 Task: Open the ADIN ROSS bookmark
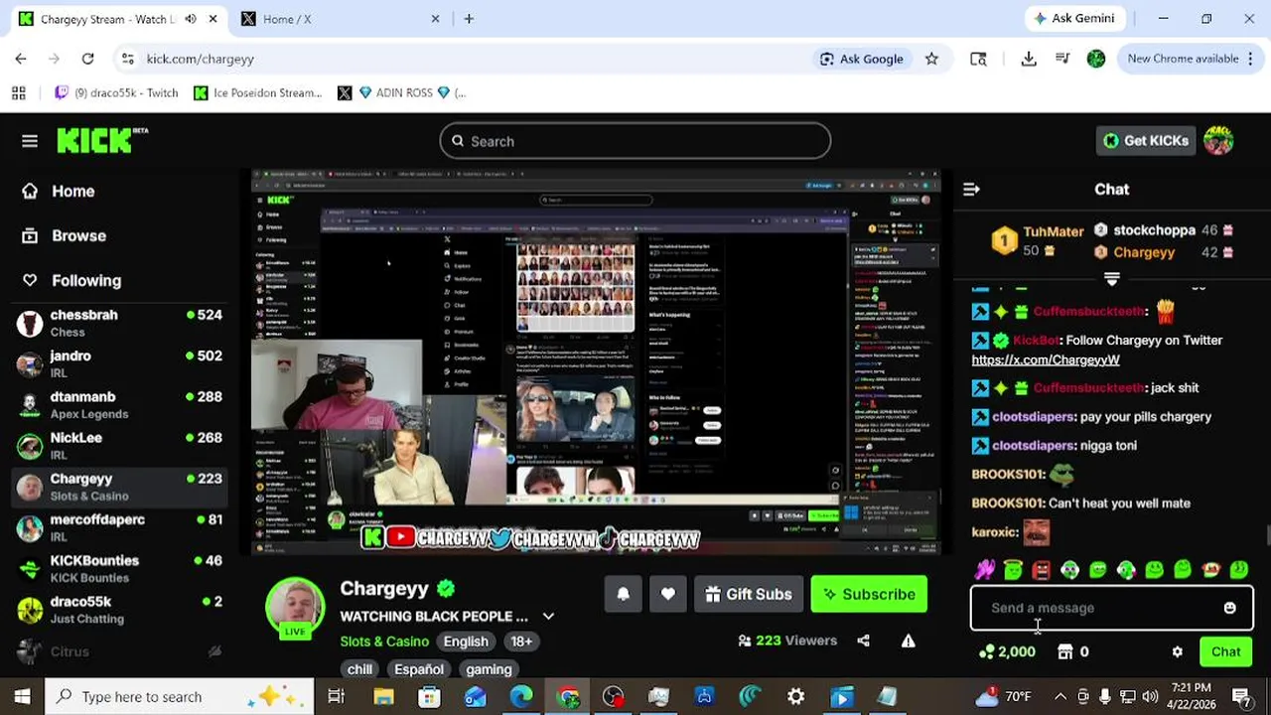click(x=402, y=92)
